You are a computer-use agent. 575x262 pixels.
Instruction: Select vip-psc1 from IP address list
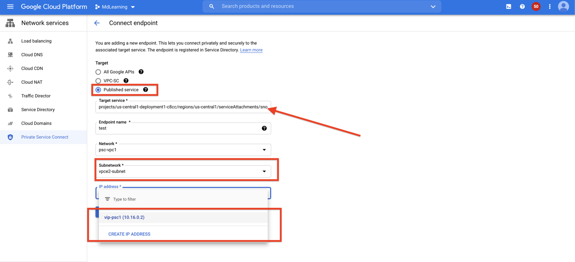pyautogui.click(x=124, y=217)
